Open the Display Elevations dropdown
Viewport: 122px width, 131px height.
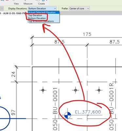coord(42,9)
